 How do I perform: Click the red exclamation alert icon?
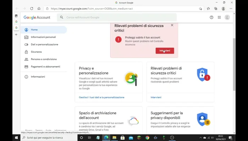[118, 39]
